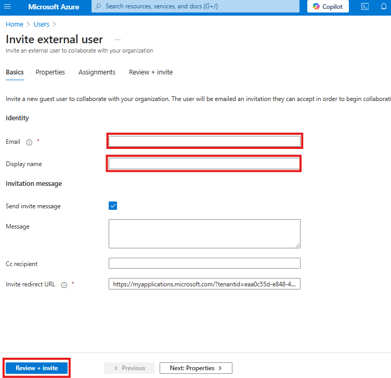Image resolution: width=391 pixels, height=378 pixels.
Task: Open the Cloud Shell icon
Action: pos(365,6)
